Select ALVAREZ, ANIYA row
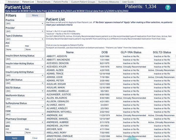The height and width of the screenshot is (140, 176). click(x=111, y=105)
